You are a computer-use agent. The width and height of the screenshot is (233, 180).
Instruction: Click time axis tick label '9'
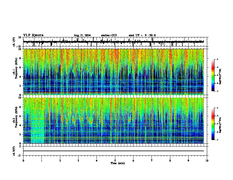click(188, 161)
